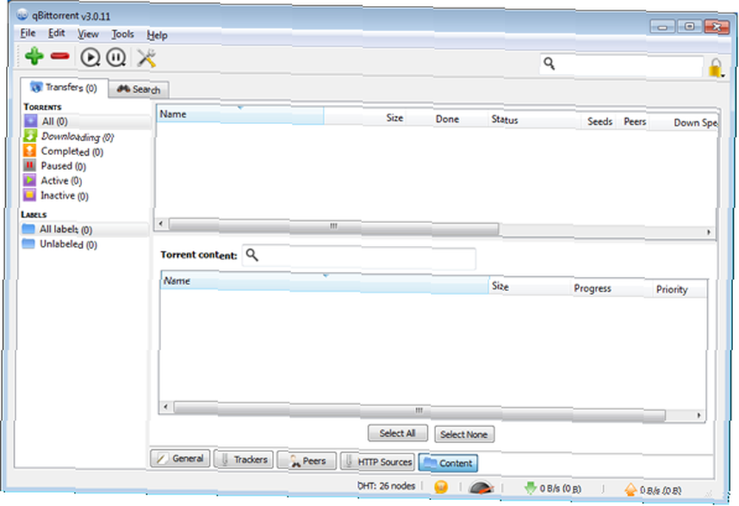Open the File menu
The image size is (739, 506).
[x=28, y=33]
